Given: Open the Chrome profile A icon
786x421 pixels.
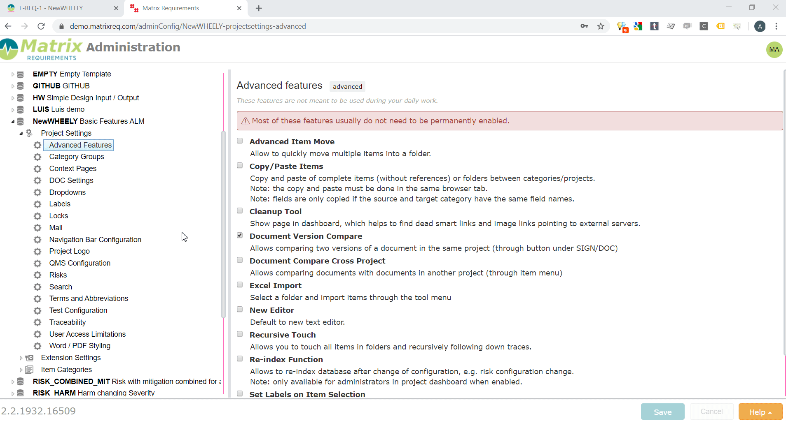Looking at the screenshot, I should tap(760, 26).
